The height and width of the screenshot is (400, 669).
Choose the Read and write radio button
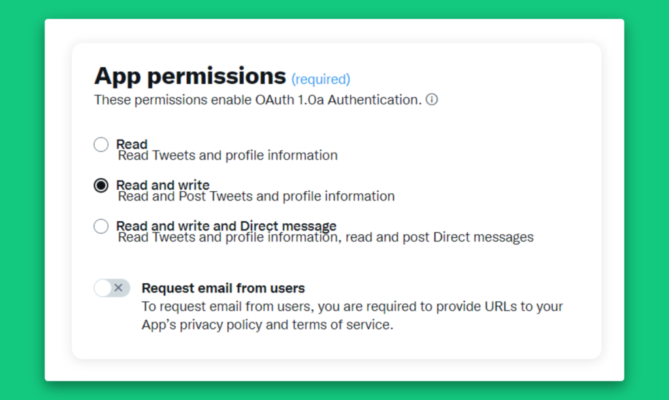(101, 185)
